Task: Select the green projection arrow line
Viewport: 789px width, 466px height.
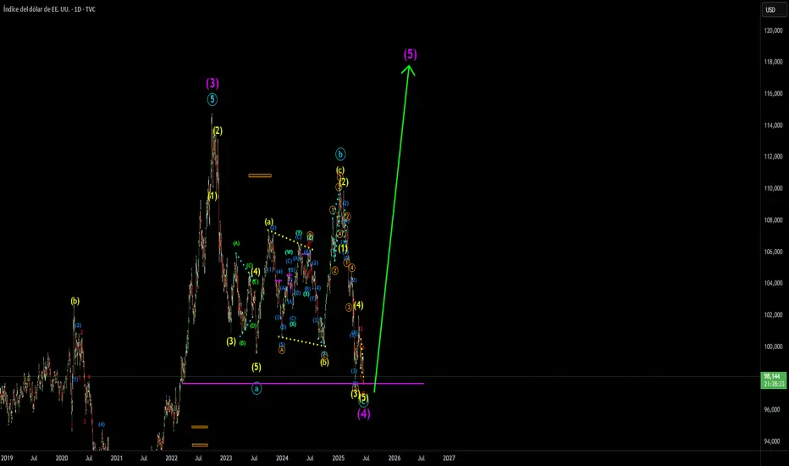Action: pyautogui.click(x=392, y=227)
